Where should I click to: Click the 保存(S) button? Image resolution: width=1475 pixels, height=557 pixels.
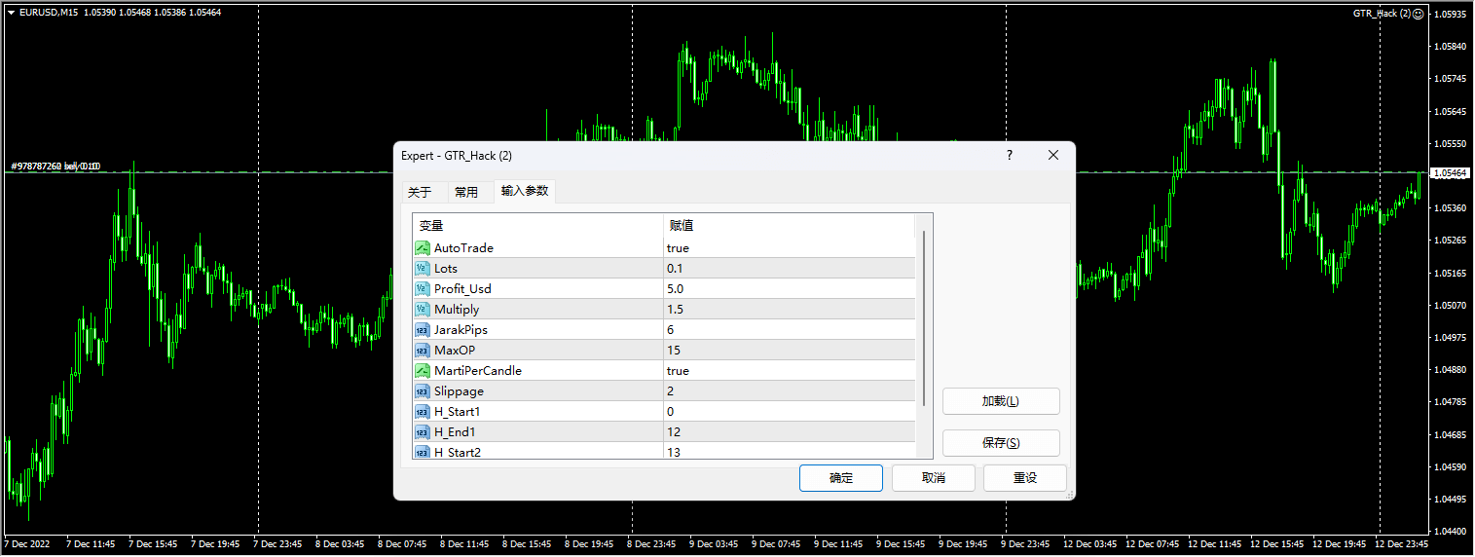[x=1000, y=443]
